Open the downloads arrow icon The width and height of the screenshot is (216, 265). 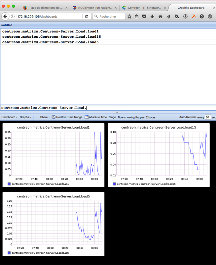click(x=152, y=16)
